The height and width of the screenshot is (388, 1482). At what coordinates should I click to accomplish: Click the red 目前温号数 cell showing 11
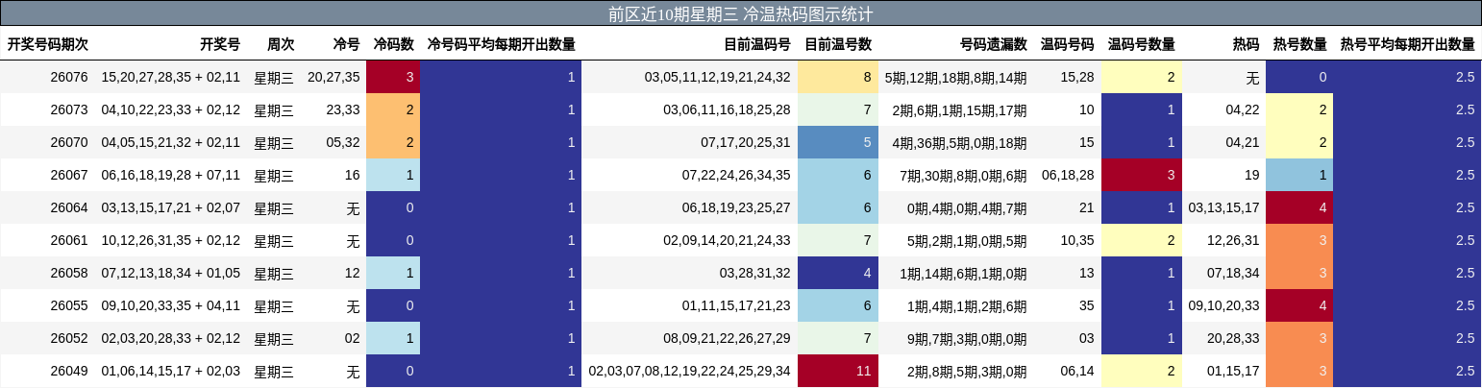click(838, 371)
